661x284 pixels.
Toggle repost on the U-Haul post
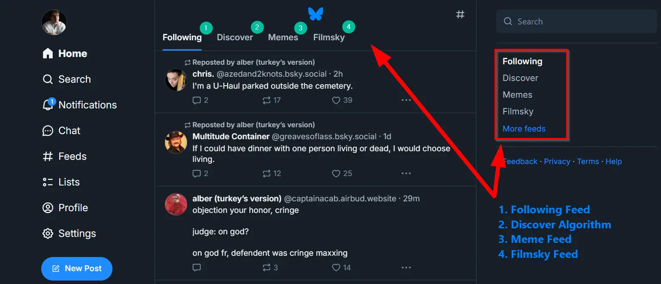267,100
